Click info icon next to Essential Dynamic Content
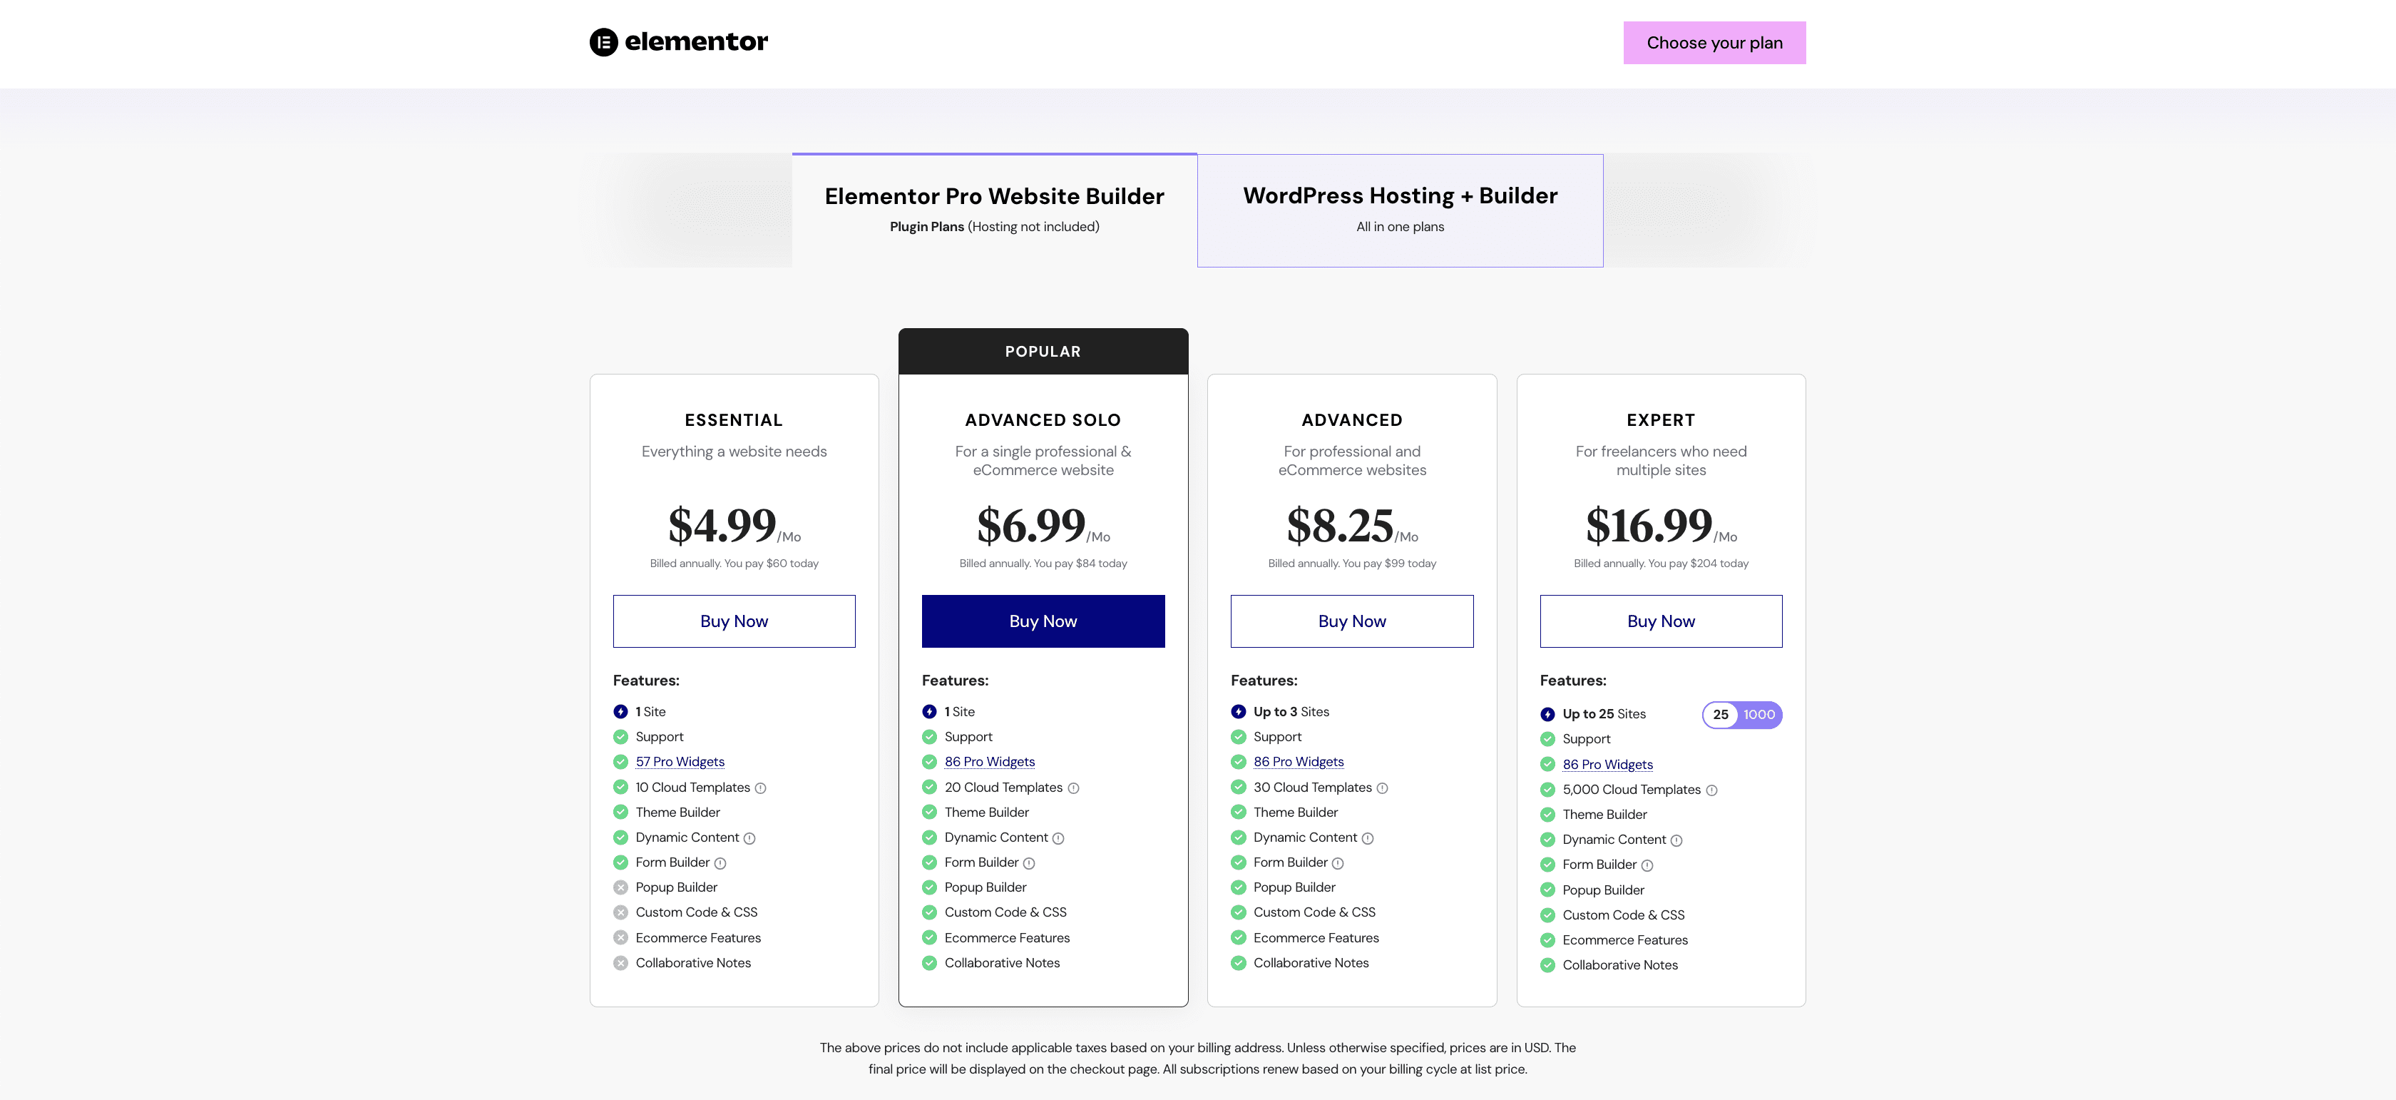 [x=749, y=838]
